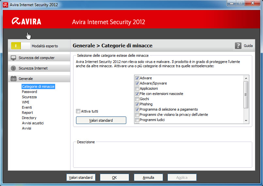Click the threat list scrollbar up arrow
This screenshot has height=186, width=263.
pos(246,78)
